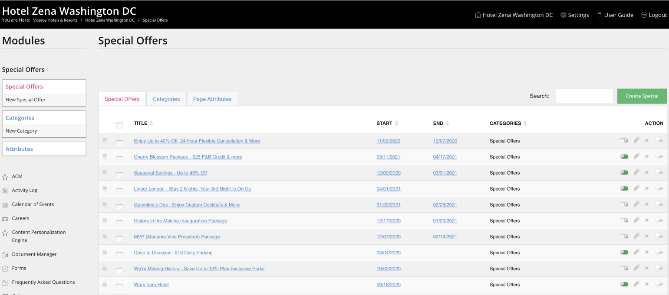This screenshot has height=295, width=669.
Task: Click Hotel Zena Washington DC home link
Action: pyautogui.click(x=514, y=15)
